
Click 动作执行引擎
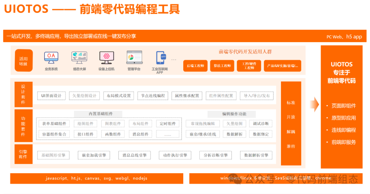click(x=175, y=155)
